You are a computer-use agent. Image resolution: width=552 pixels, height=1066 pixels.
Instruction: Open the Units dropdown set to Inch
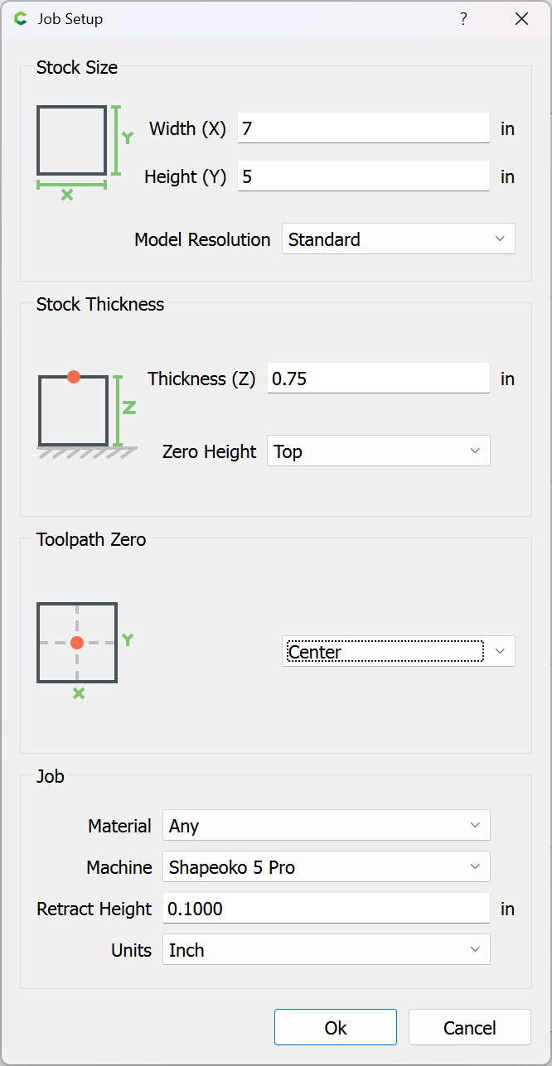click(x=327, y=949)
